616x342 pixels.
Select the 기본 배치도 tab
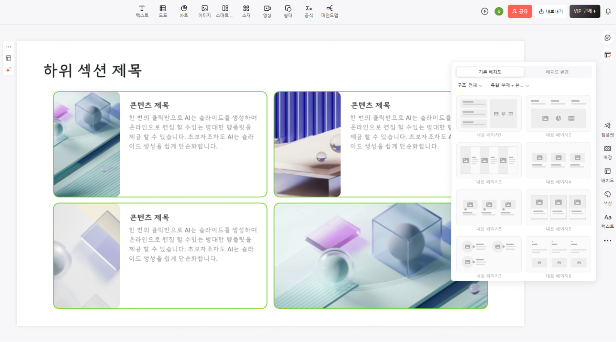coord(490,72)
